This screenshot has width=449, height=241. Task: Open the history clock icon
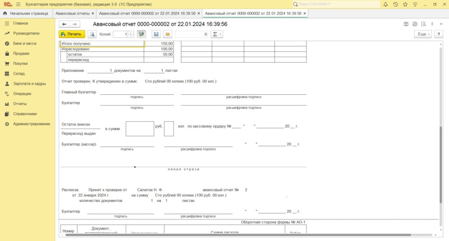point(396,4)
